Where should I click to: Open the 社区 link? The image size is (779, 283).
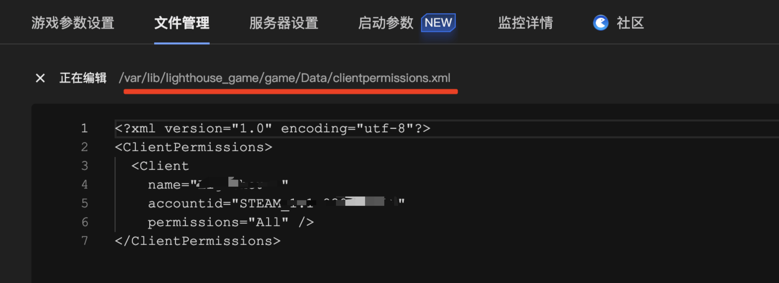[630, 23]
